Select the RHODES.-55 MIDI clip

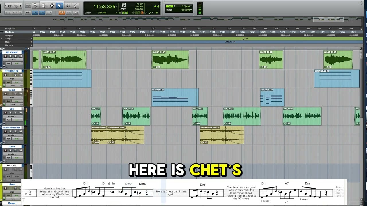coord(175,97)
